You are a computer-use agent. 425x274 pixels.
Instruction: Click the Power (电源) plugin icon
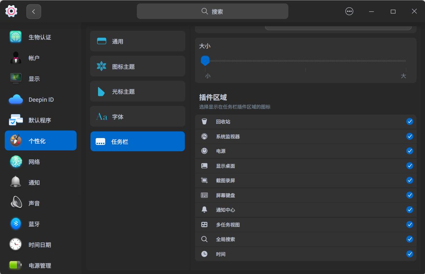(x=204, y=151)
